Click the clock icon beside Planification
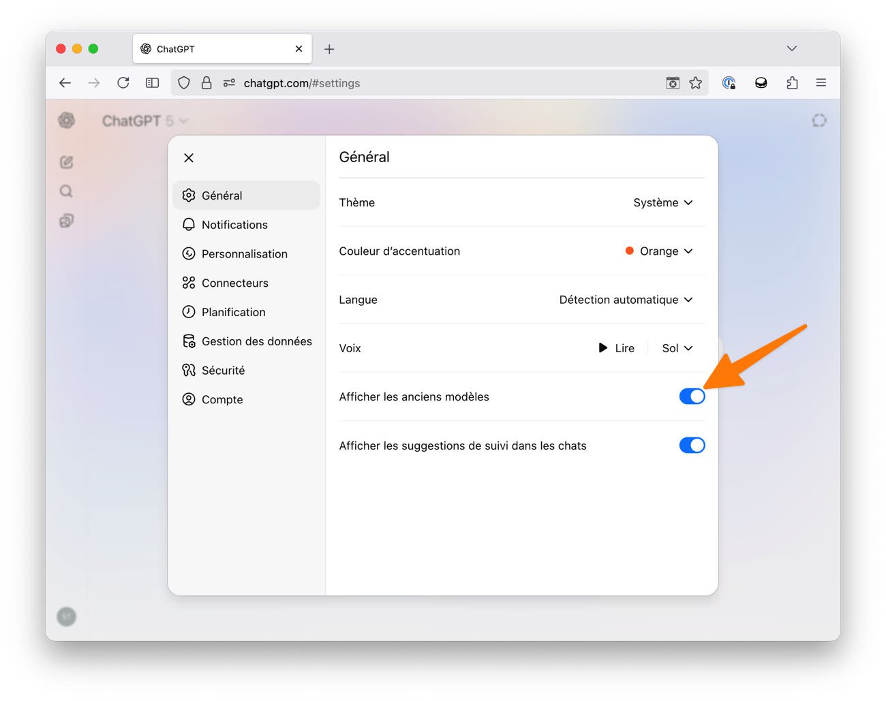The height and width of the screenshot is (701, 886). point(189,312)
